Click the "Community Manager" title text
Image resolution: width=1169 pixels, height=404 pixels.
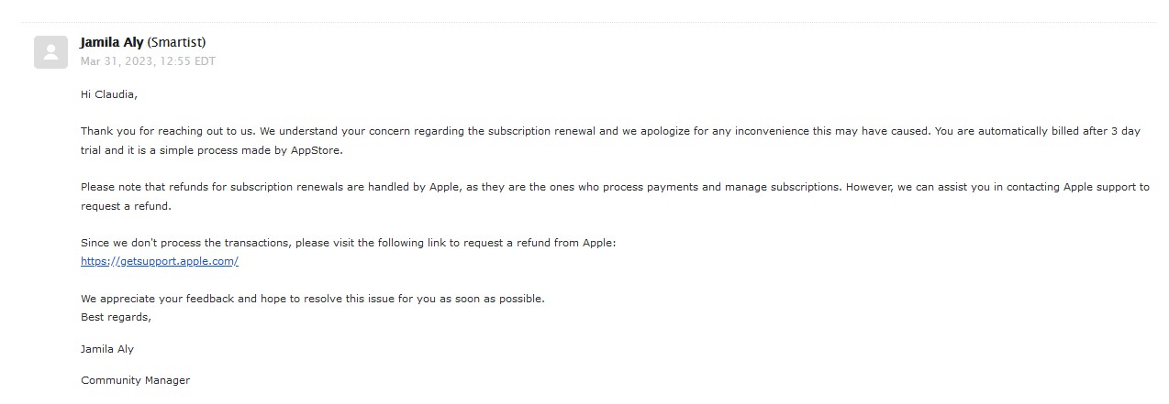135,380
